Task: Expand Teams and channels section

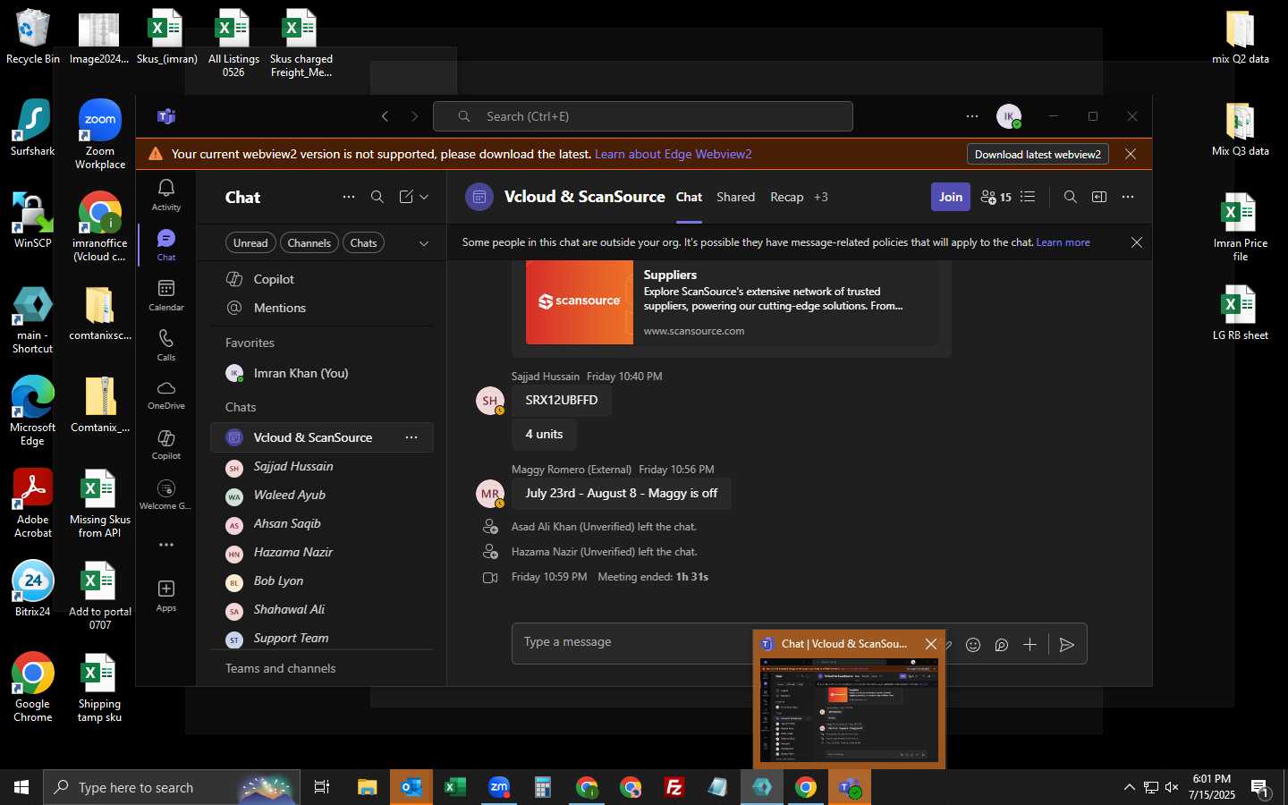Action: click(x=280, y=668)
